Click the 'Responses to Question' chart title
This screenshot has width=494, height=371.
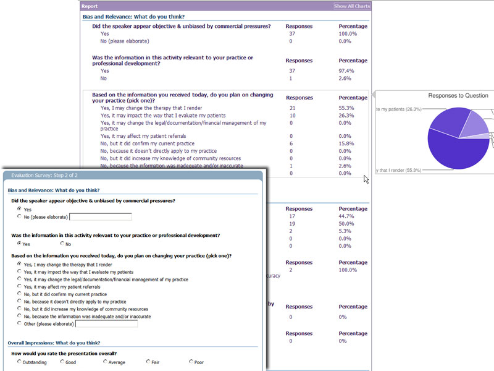coord(458,96)
